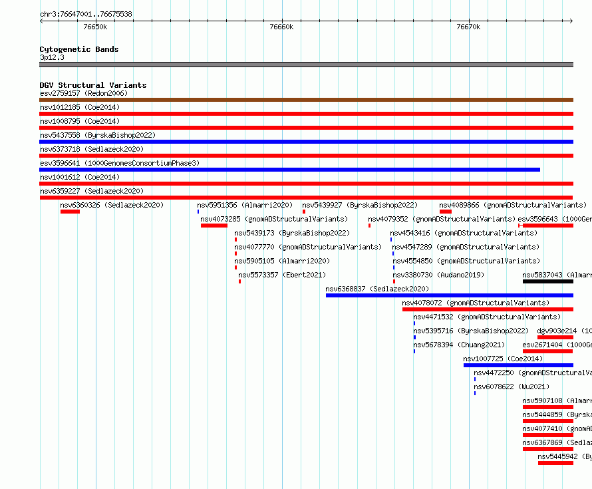Open nsv4077770 (gnomADStructuralVariants) label

pyautogui.click(x=308, y=247)
